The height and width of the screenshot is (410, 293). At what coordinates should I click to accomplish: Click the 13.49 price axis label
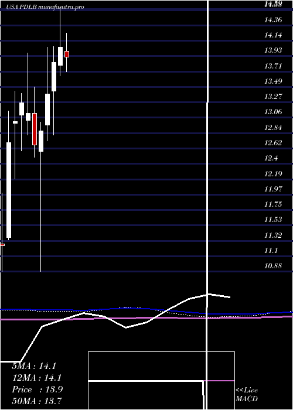pyautogui.click(x=273, y=81)
